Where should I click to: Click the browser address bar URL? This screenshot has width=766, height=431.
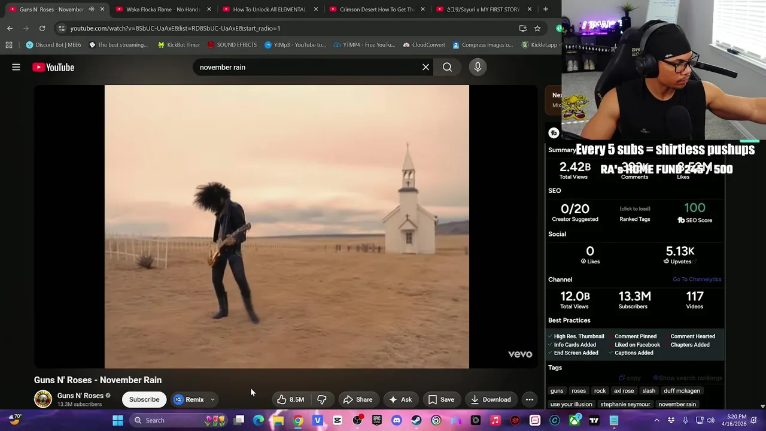point(175,28)
